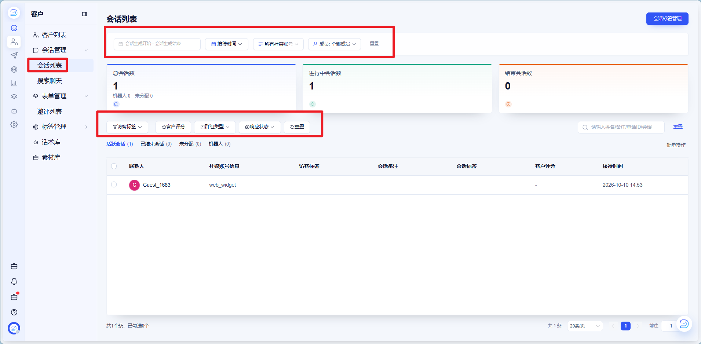Open the robot icon in left rail
The width and height of the screenshot is (701, 344).
(x=14, y=111)
